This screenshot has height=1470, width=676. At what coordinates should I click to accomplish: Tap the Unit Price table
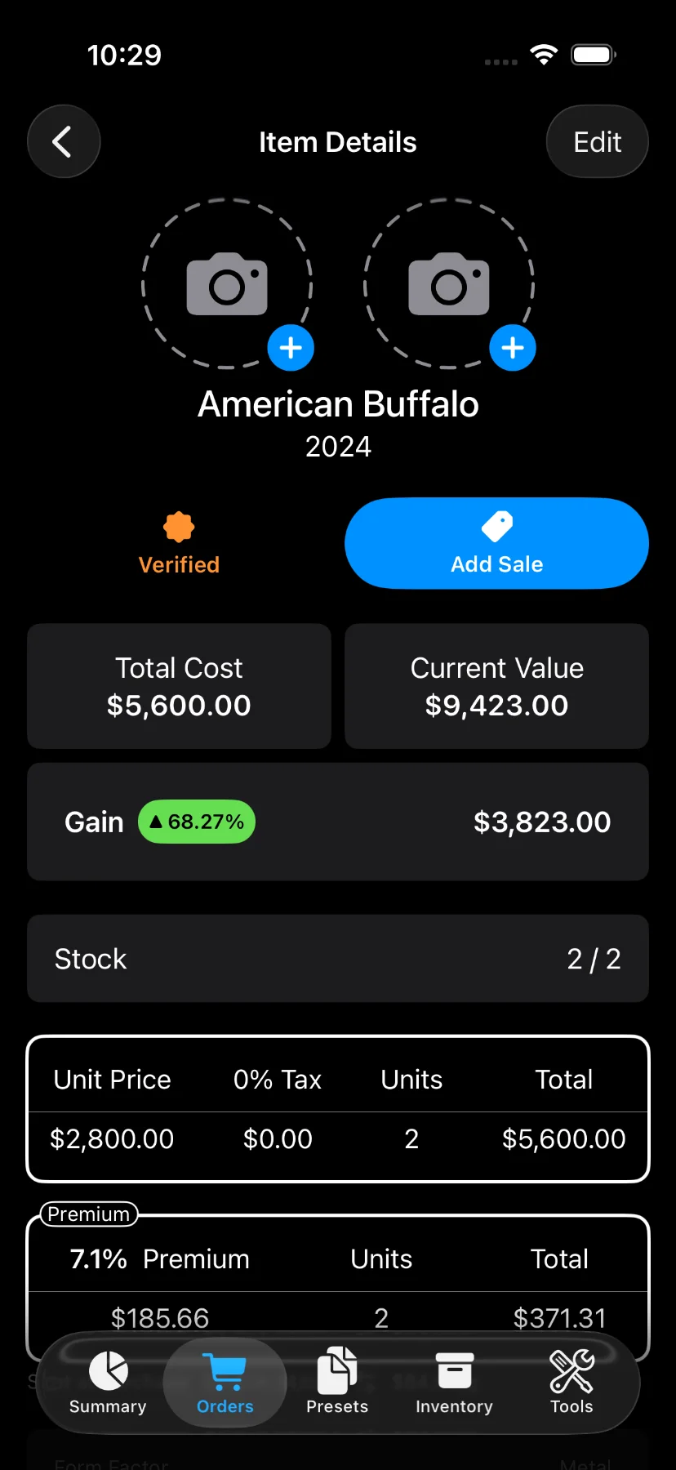(x=338, y=1109)
